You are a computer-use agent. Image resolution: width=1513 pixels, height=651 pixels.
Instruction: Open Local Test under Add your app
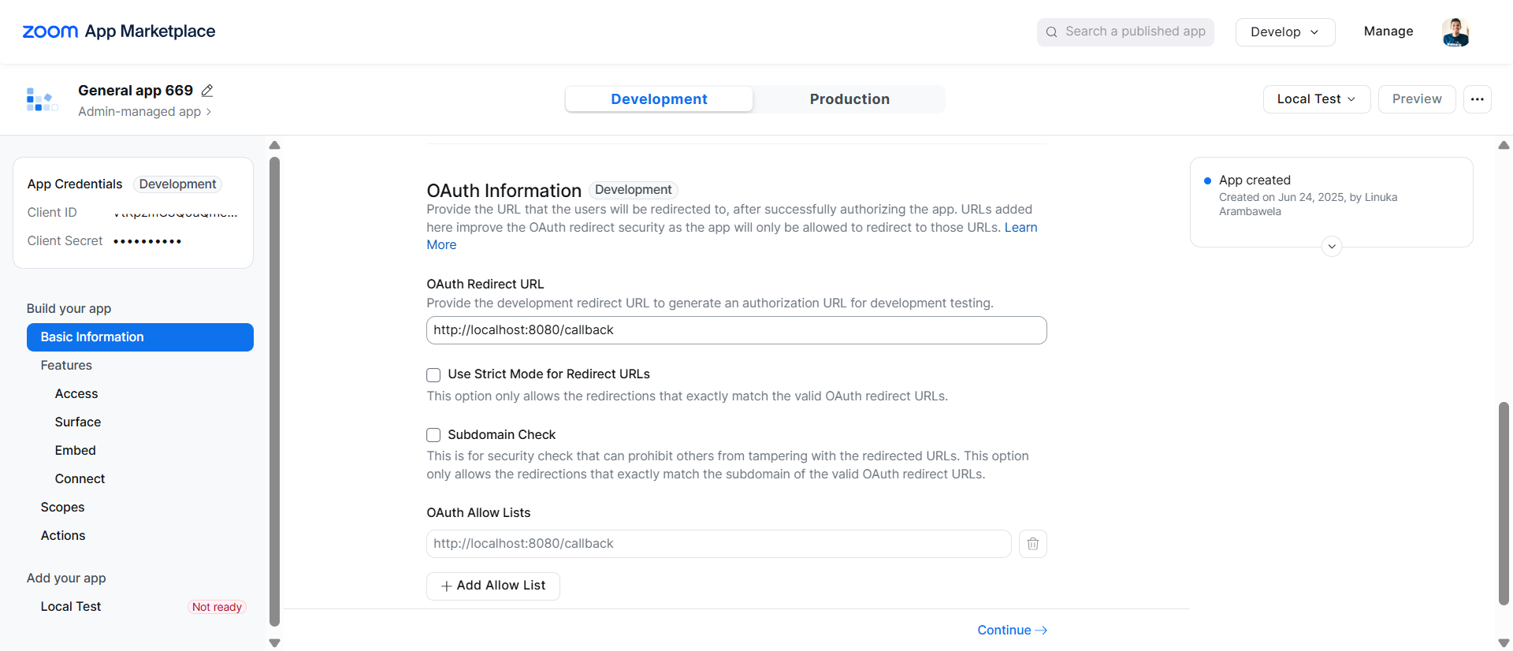[x=71, y=607]
